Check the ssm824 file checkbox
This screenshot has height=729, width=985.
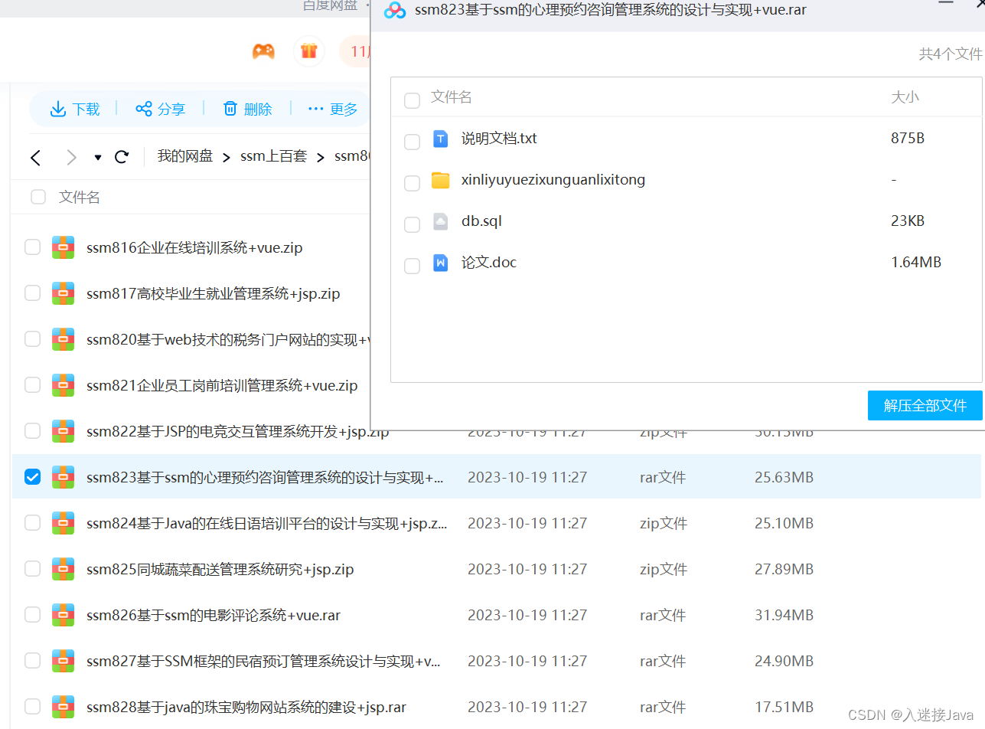[32, 522]
